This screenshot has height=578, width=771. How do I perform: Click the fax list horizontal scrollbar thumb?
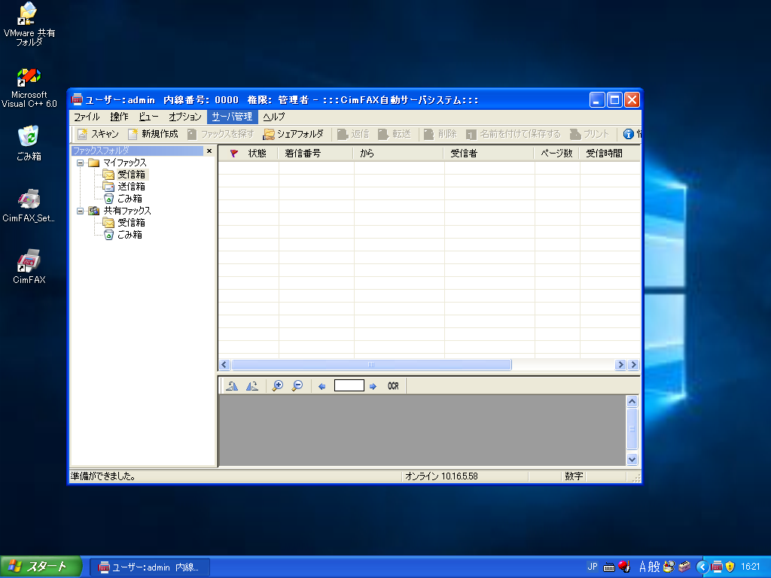pyautogui.click(x=371, y=365)
